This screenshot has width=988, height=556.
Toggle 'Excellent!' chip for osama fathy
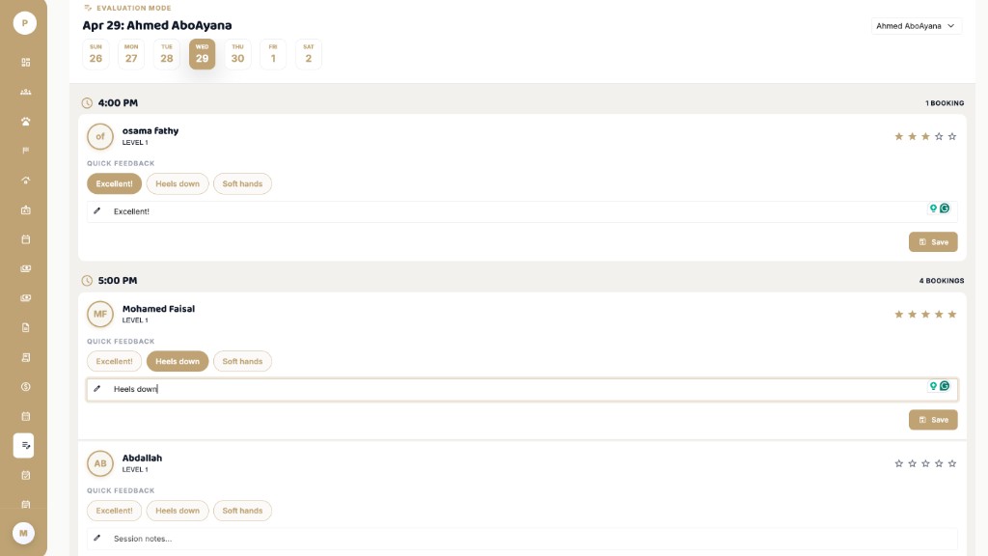(x=114, y=184)
